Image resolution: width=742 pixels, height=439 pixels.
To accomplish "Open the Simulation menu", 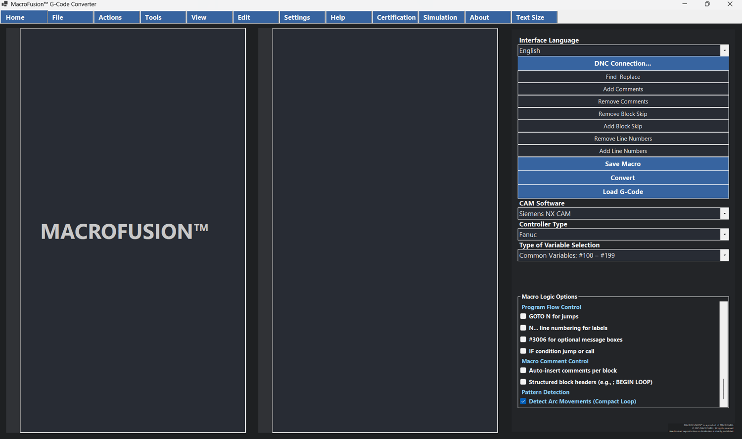I will pyautogui.click(x=442, y=17).
